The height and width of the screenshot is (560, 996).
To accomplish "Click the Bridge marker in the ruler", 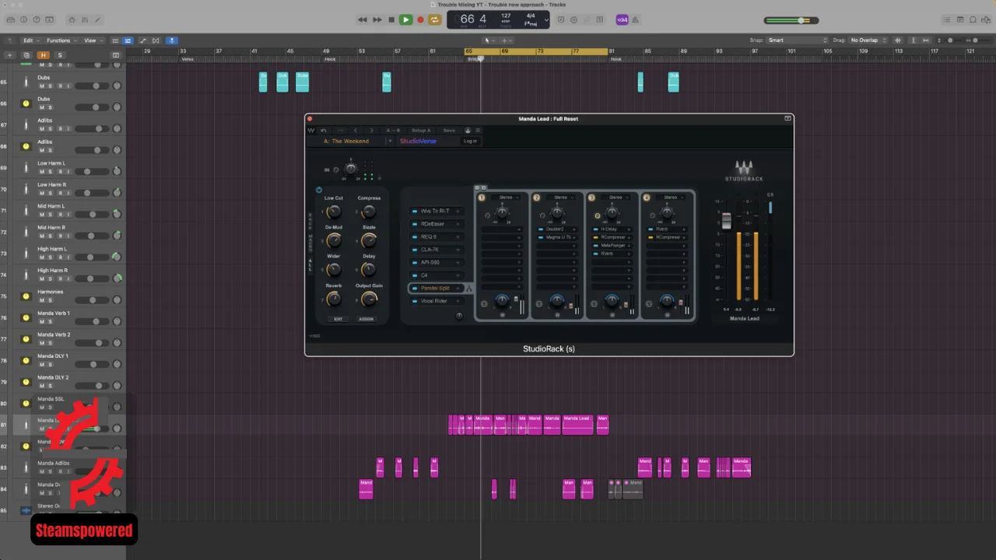I will point(473,59).
